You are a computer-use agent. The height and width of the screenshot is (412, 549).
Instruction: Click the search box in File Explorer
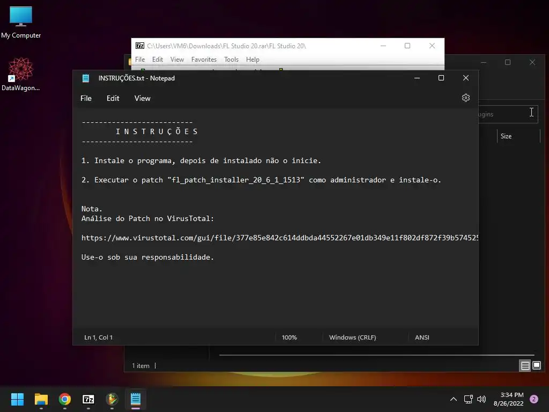pyautogui.click(x=508, y=114)
